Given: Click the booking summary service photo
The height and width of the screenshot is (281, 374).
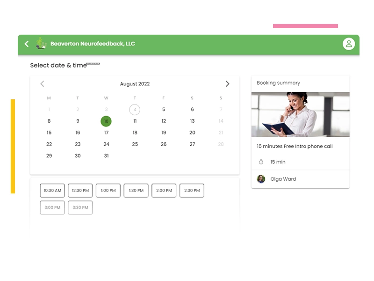Looking at the screenshot, I should (x=300, y=114).
